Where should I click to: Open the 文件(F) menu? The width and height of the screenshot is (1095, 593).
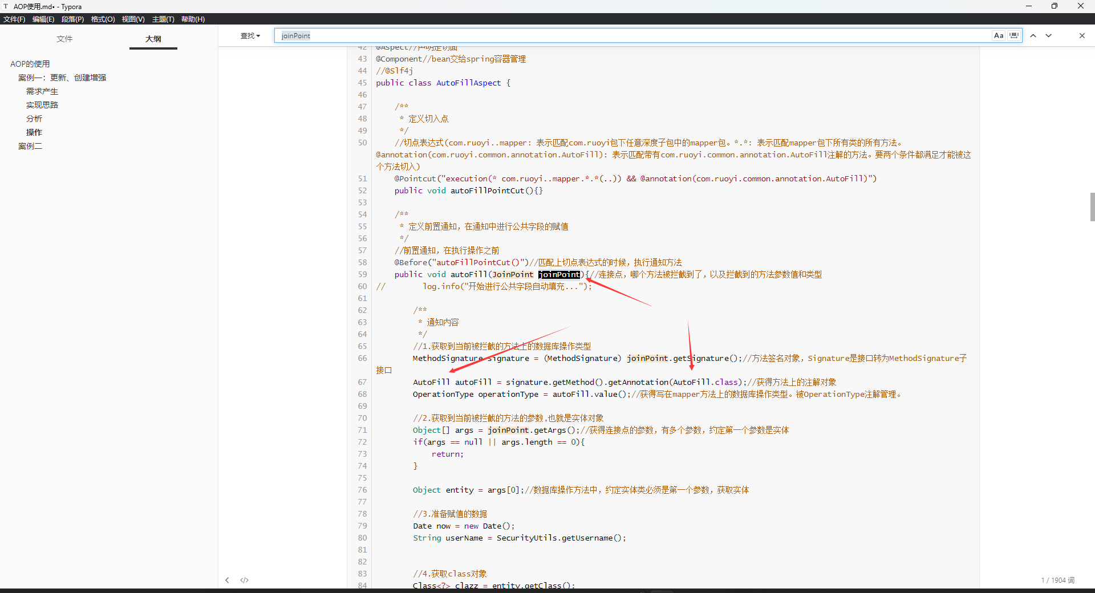[14, 19]
